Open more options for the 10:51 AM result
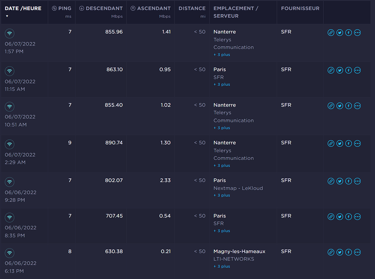This screenshot has height=279, width=375. pos(357,106)
